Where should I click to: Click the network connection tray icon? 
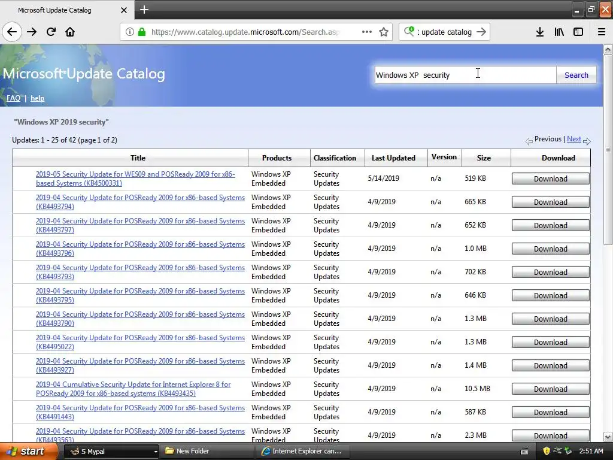[557, 451]
